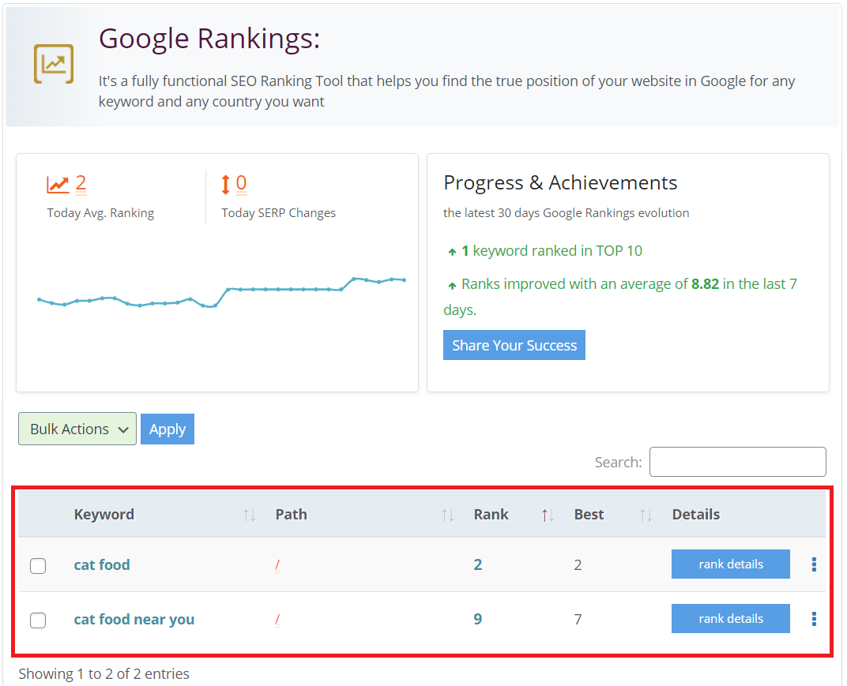Screen dimensions: 847x686
Task: Click the last data point on ranking chart
Action: (x=404, y=279)
